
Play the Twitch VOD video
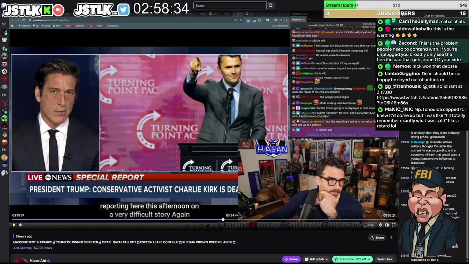click(14, 225)
